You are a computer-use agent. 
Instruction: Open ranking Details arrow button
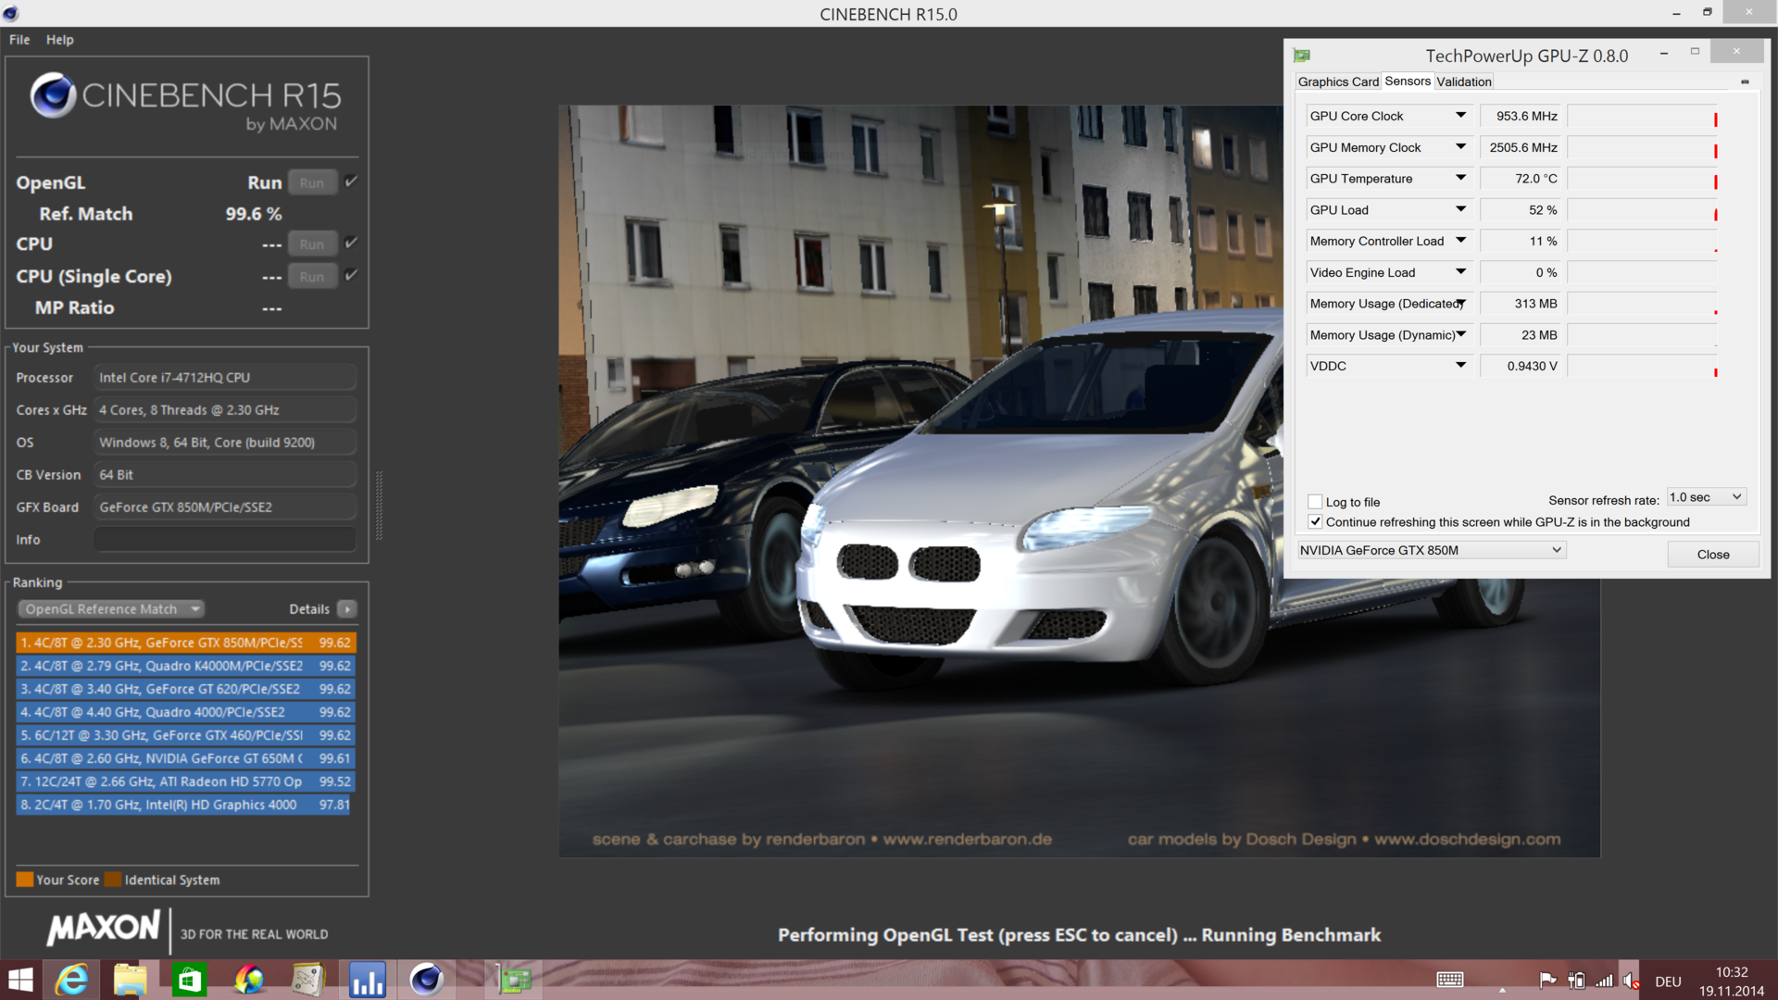[x=347, y=609]
